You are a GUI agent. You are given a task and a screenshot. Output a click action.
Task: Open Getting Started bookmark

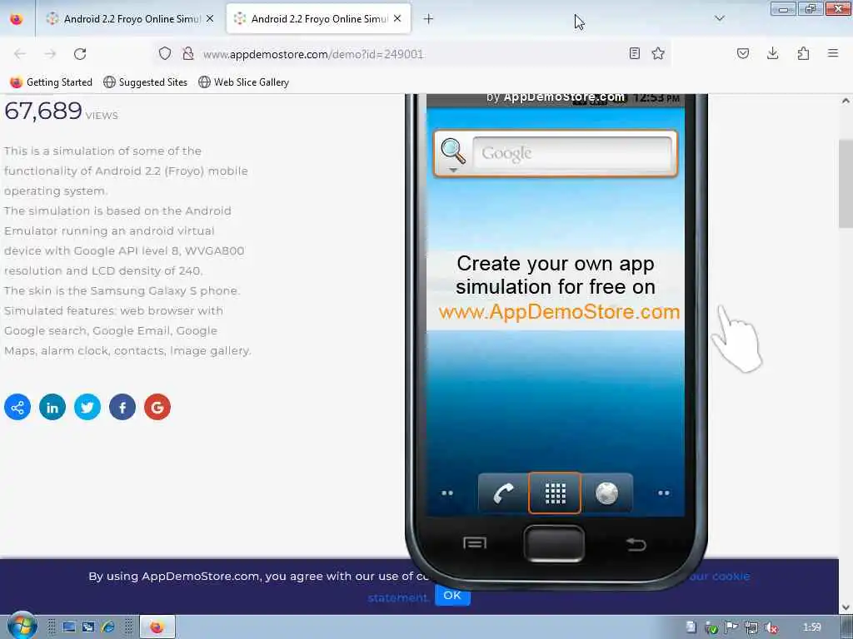click(x=51, y=82)
